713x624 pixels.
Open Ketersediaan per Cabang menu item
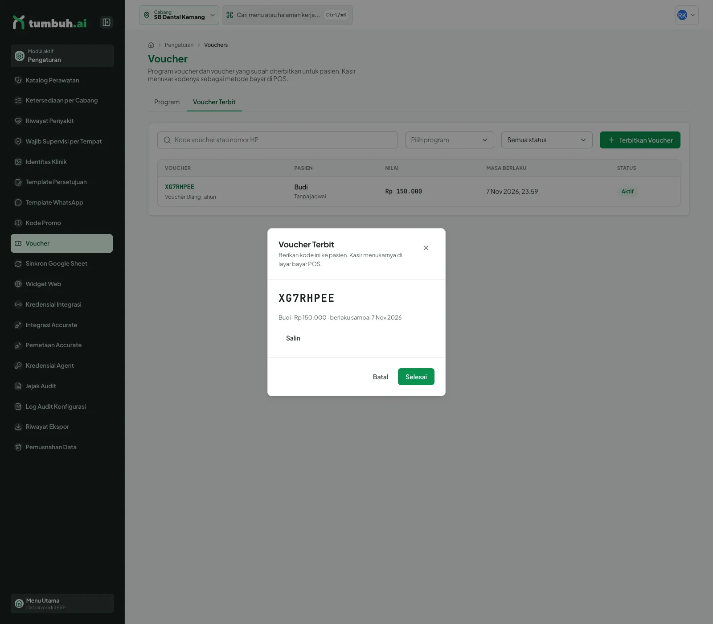[x=61, y=100]
